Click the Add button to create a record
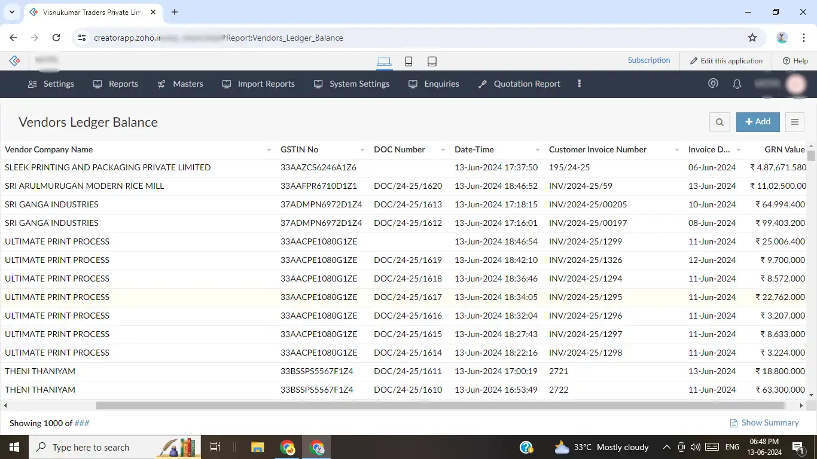The height and width of the screenshot is (459, 817). (x=758, y=122)
